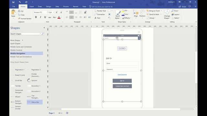Toggle Italic formatting
This screenshot has height=116, width=207.
(40, 17)
